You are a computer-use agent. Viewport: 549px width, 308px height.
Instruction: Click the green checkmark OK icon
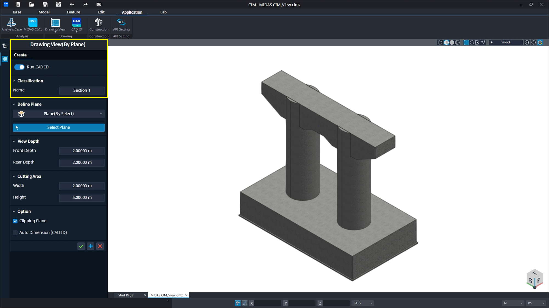[x=81, y=246]
